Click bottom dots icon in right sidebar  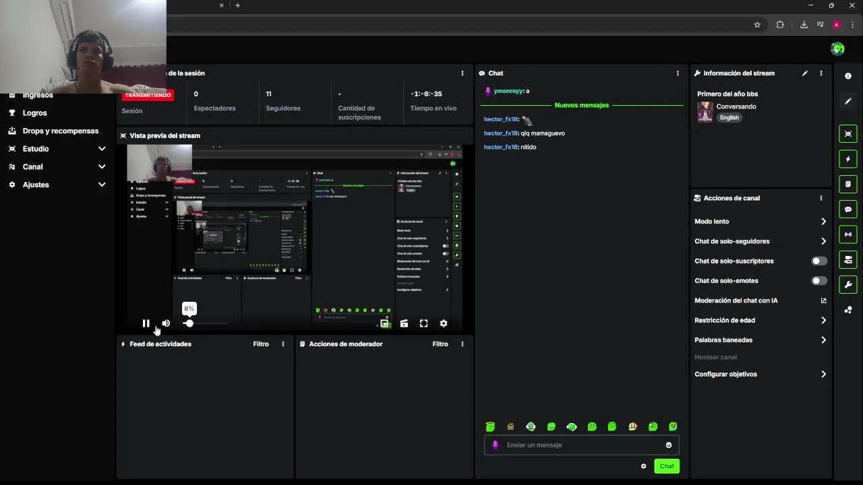848,310
